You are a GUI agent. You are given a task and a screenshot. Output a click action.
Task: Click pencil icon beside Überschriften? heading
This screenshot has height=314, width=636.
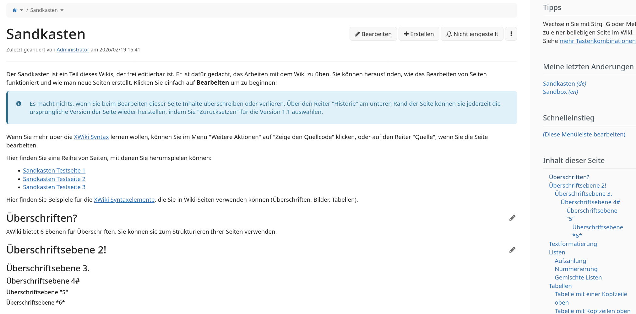point(512,218)
